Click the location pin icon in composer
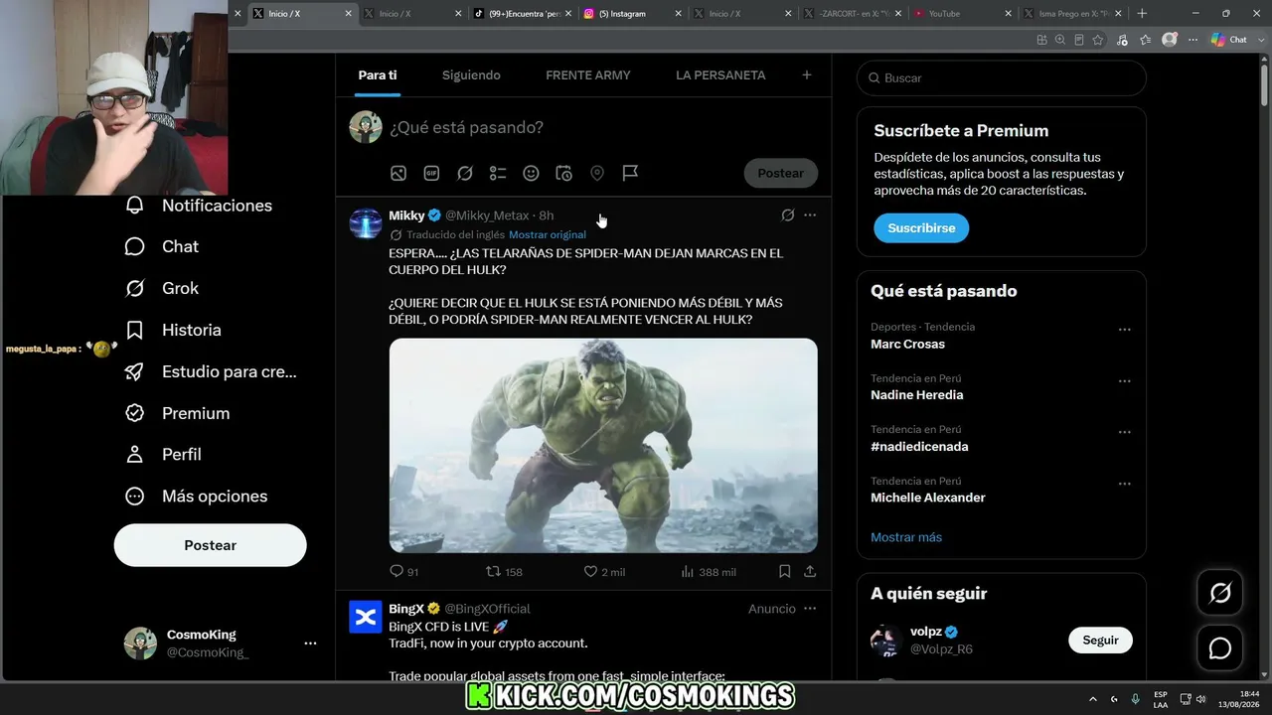The width and height of the screenshot is (1272, 715). 597,173
